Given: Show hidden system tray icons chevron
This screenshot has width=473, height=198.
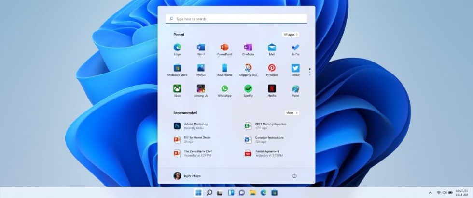Looking at the screenshot, I should (431, 192).
